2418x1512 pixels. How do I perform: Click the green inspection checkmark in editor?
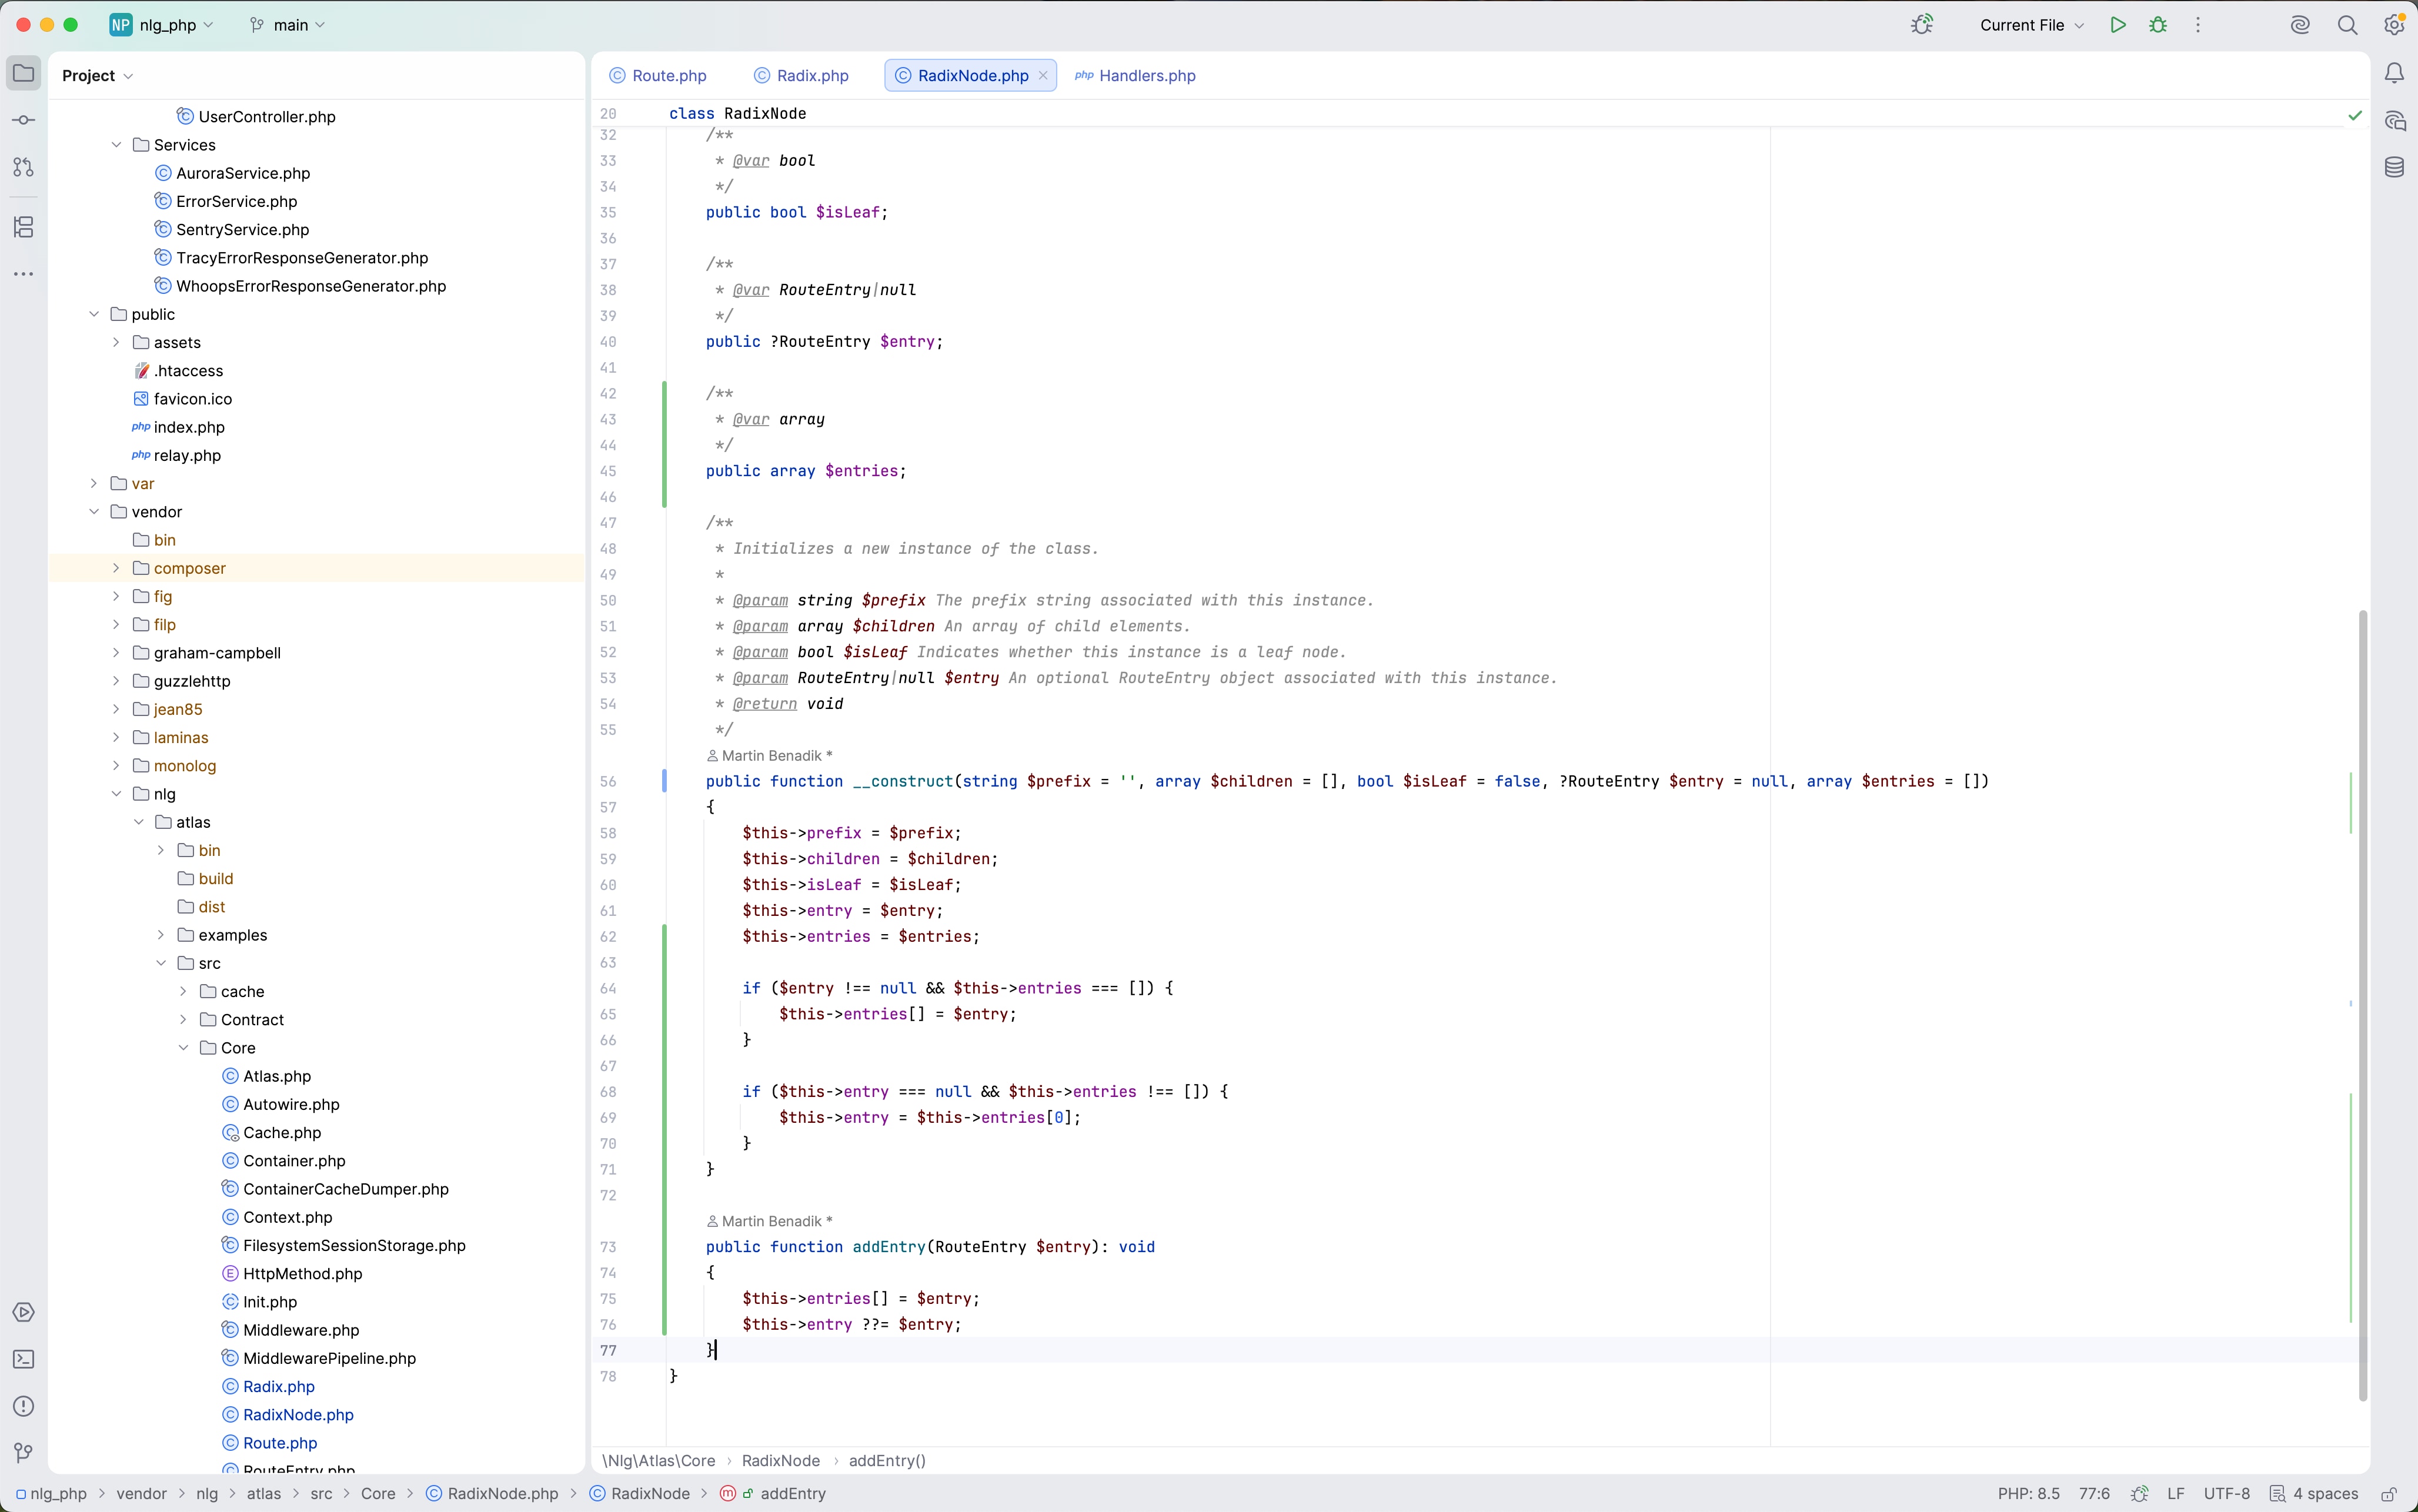coord(2355,115)
